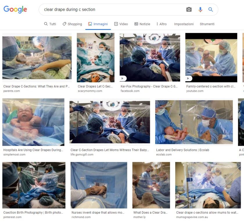Click the blue magnifier search button
Image resolution: width=244 pixels, height=223 pixels.
click(211, 10)
